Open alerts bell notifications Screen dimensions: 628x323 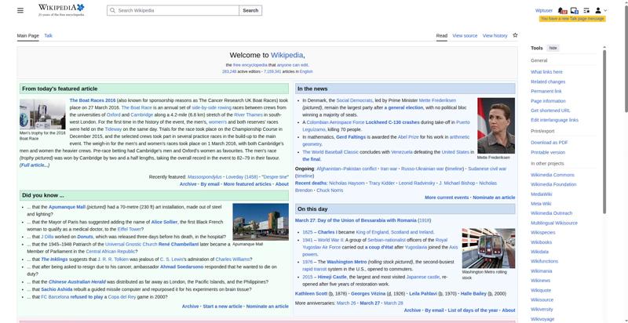[x=563, y=10]
